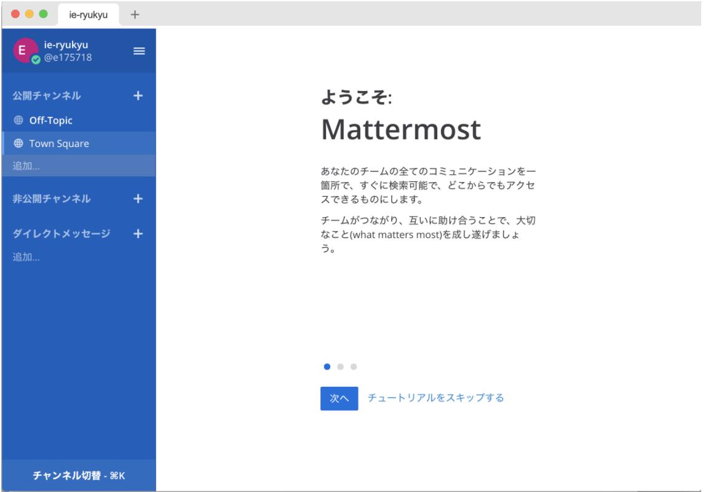Viewport: 706px width, 492px height.
Task: Skip tutorial via チュートリアルをスキップする link
Action: pos(435,398)
